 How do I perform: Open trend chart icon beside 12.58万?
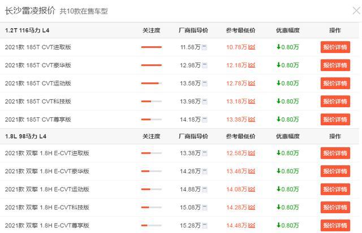pyautogui.click(x=252, y=153)
